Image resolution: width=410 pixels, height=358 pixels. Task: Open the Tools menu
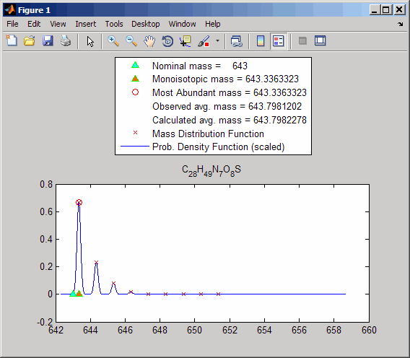click(114, 24)
